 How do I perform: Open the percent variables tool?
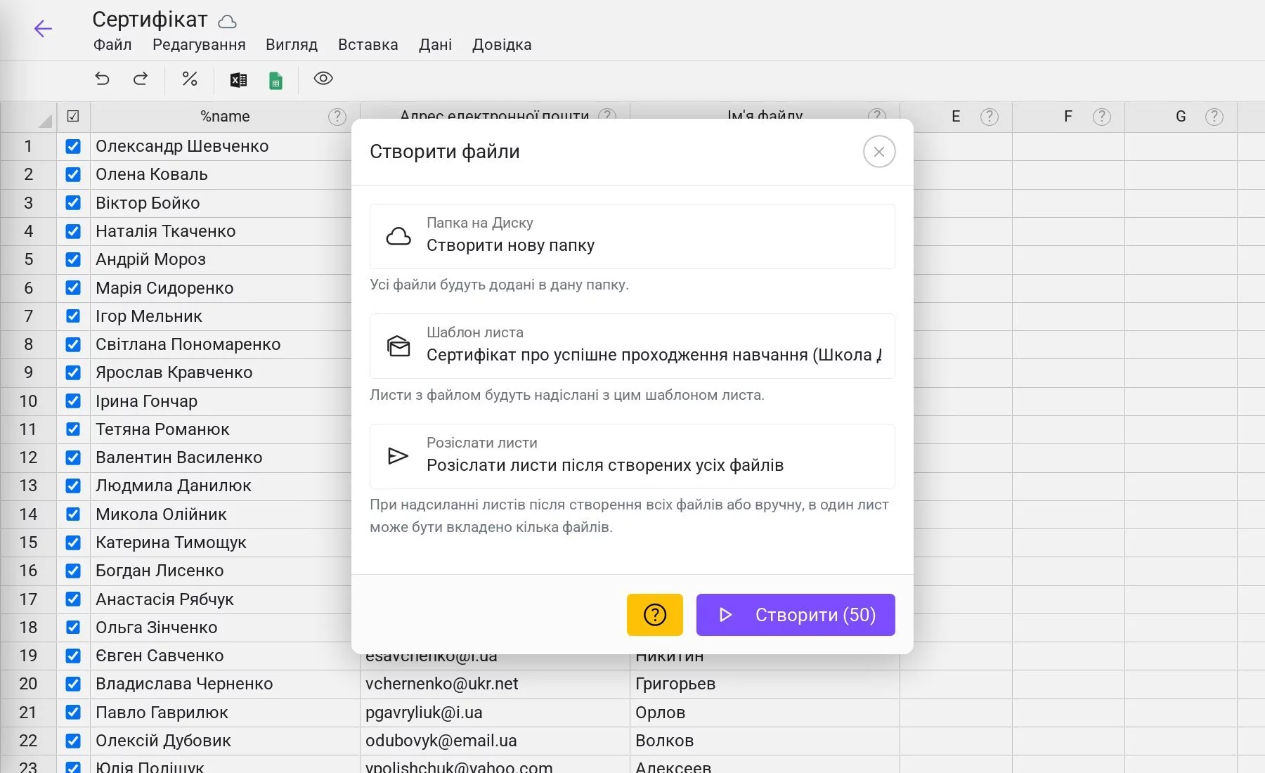click(190, 79)
